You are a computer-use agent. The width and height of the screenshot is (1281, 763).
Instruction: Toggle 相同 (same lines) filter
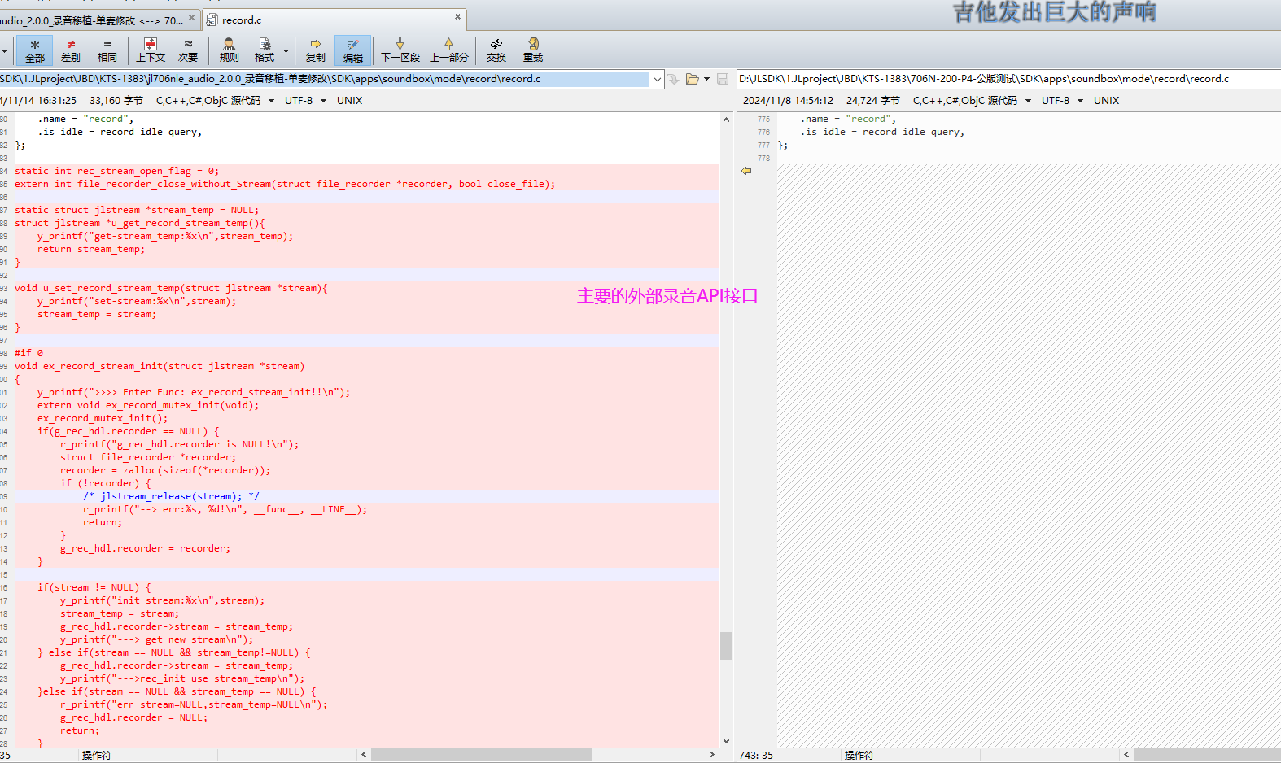(x=107, y=50)
